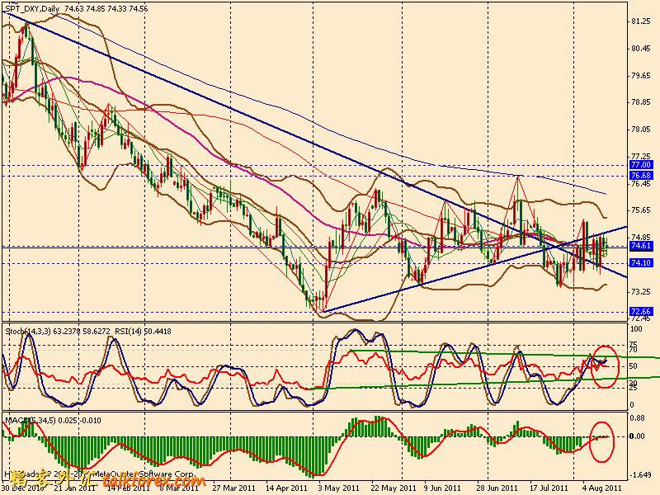Click the blue 72.66 level price tag

point(641,312)
